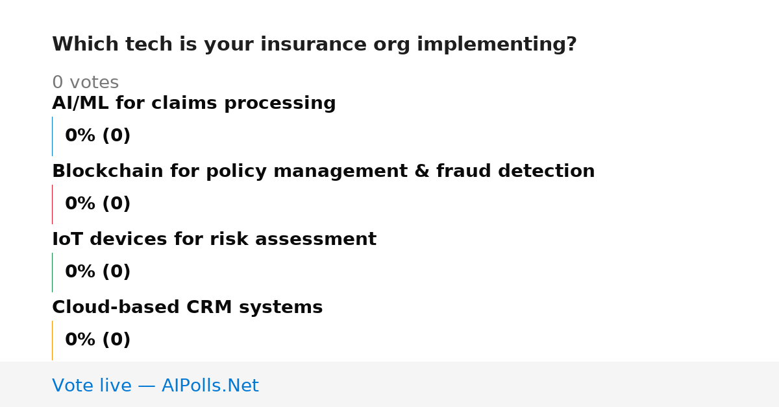Click the word 'implementing?' in the title
The height and width of the screenshot is (407, 779).
point(497,45)
